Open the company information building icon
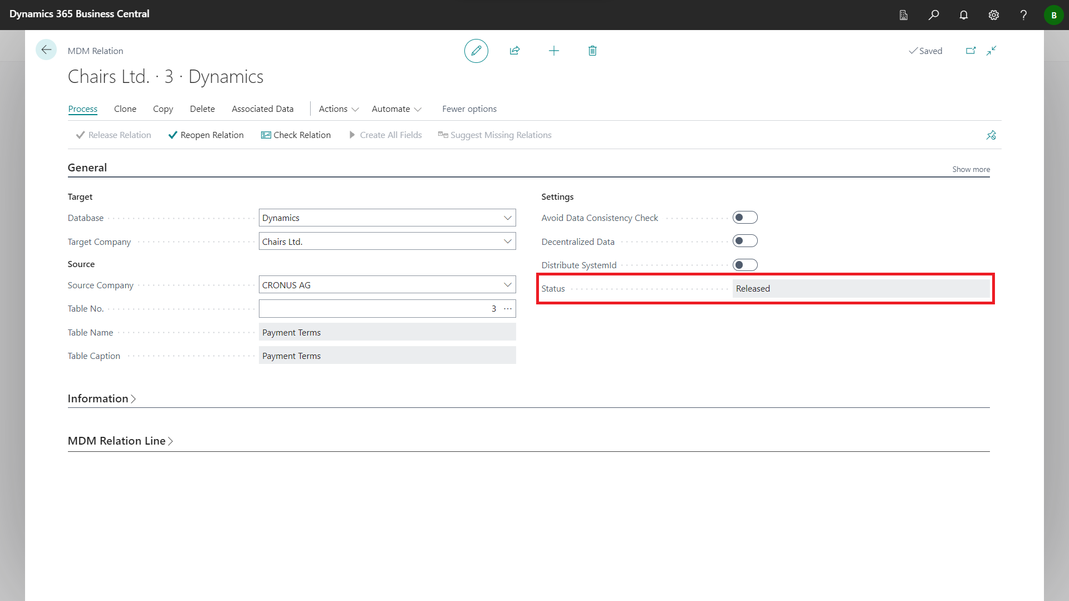The height and width of the screenshot is (601, 1069). pyautogui.click(x=904, y=15)
